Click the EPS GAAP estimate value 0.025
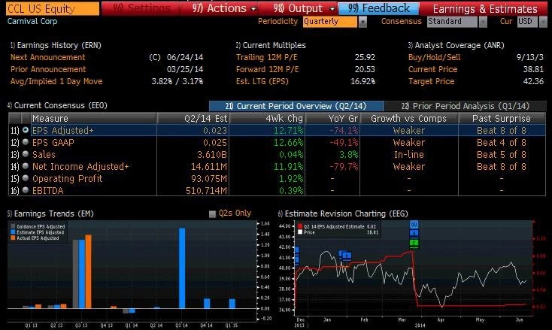The width and height of the screenshot is (552, 330). pyautogui.click(x=215, y=143)
